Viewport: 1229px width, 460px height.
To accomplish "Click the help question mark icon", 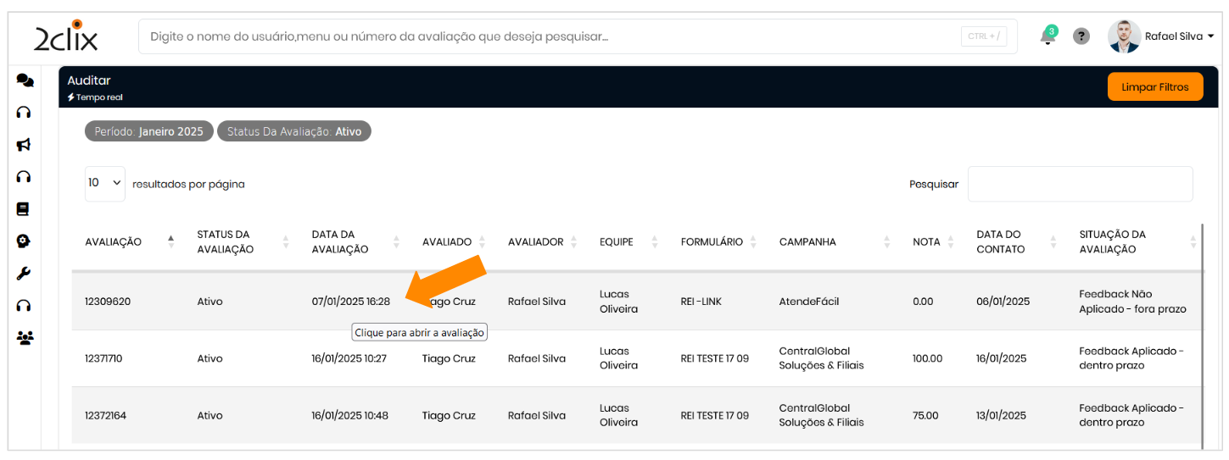I will 1081,36.
